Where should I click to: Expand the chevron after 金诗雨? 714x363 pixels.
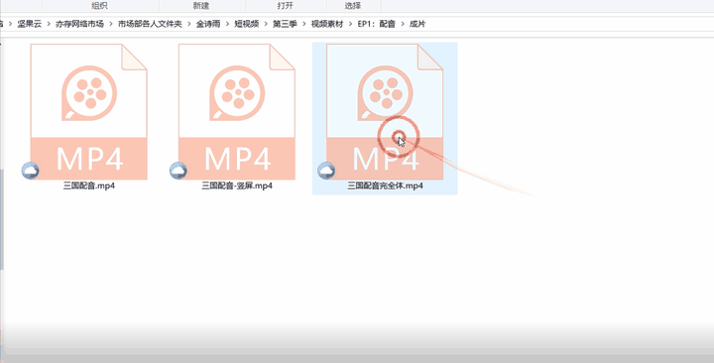coord(227,24)
